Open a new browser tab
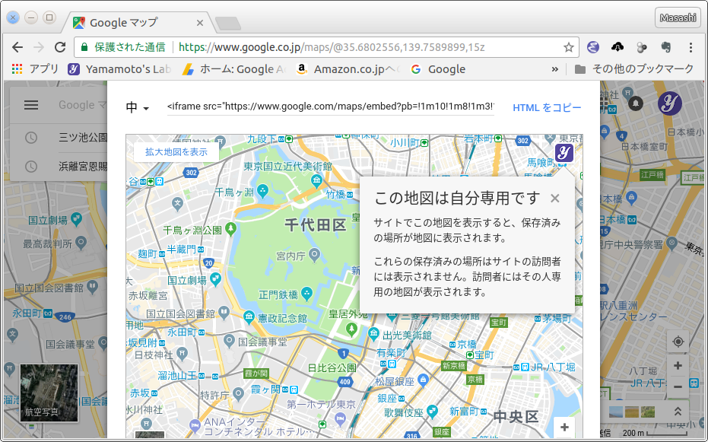The image size is (708, 442). point(227,23)
